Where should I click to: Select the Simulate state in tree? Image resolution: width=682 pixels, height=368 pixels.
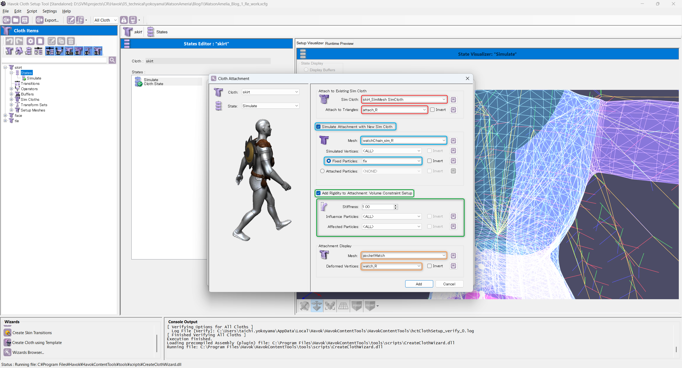34,78
